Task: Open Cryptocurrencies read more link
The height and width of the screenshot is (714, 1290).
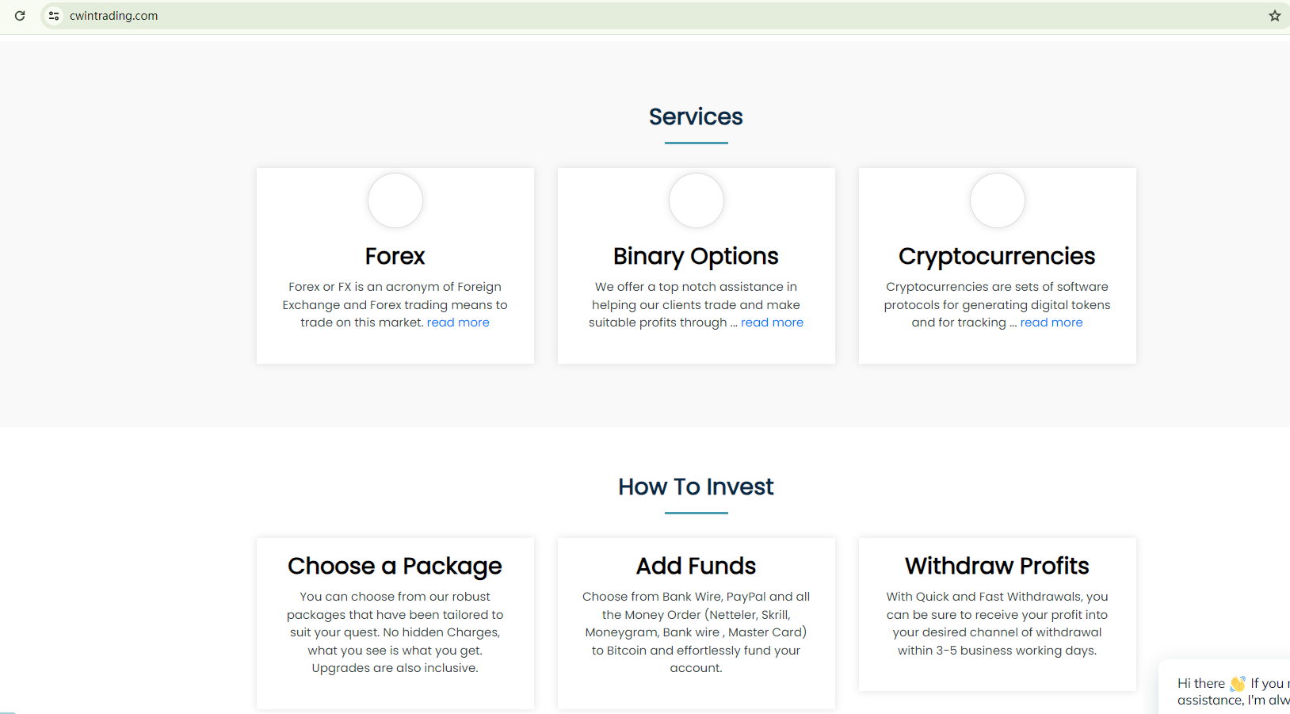Action: [1051, 323]
